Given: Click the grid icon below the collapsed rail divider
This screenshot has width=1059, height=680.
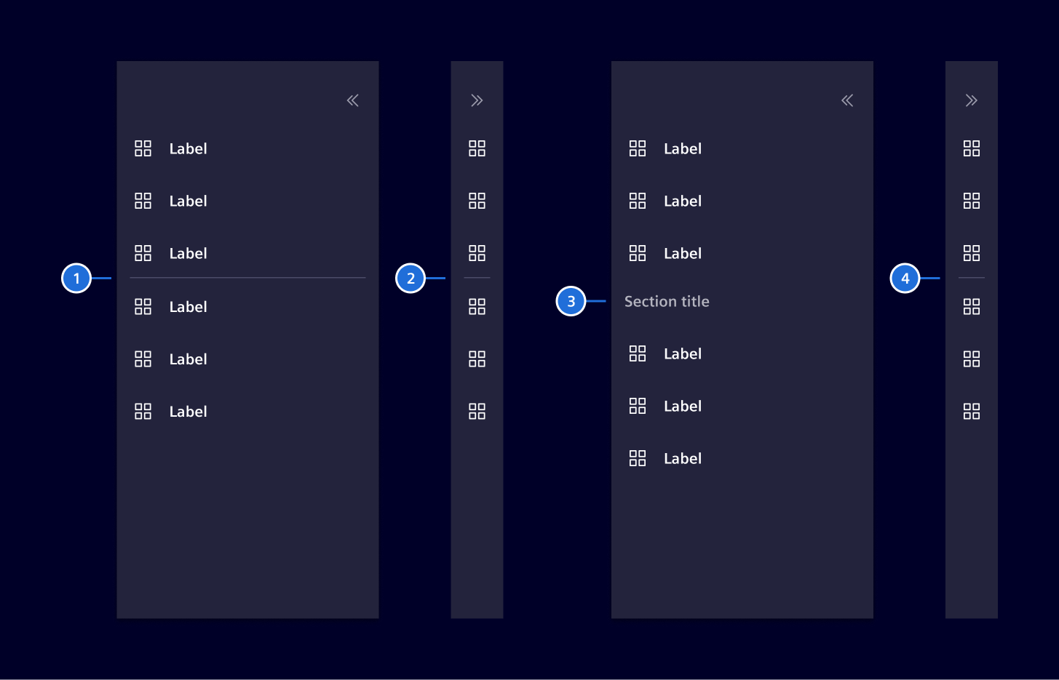Looking at the screenshot, I should click(x=477, y=306).
